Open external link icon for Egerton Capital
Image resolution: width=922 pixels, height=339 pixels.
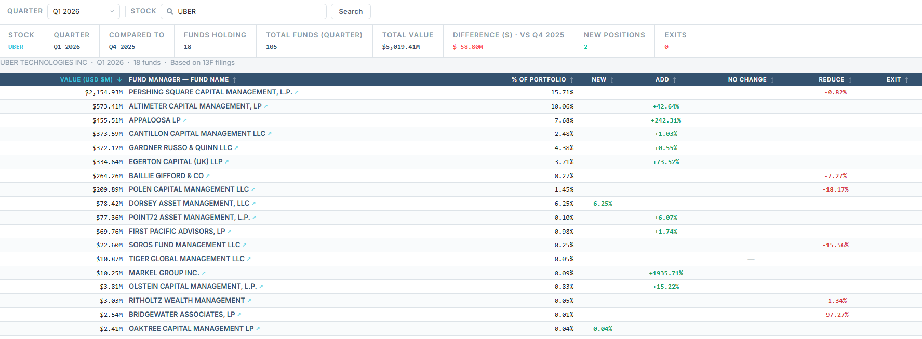coord(227,162)
